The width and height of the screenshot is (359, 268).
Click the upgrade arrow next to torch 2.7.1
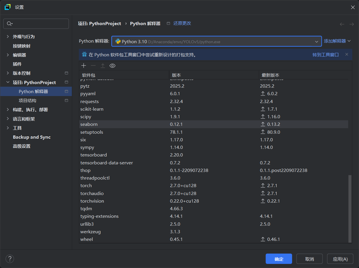coord(263,185)
